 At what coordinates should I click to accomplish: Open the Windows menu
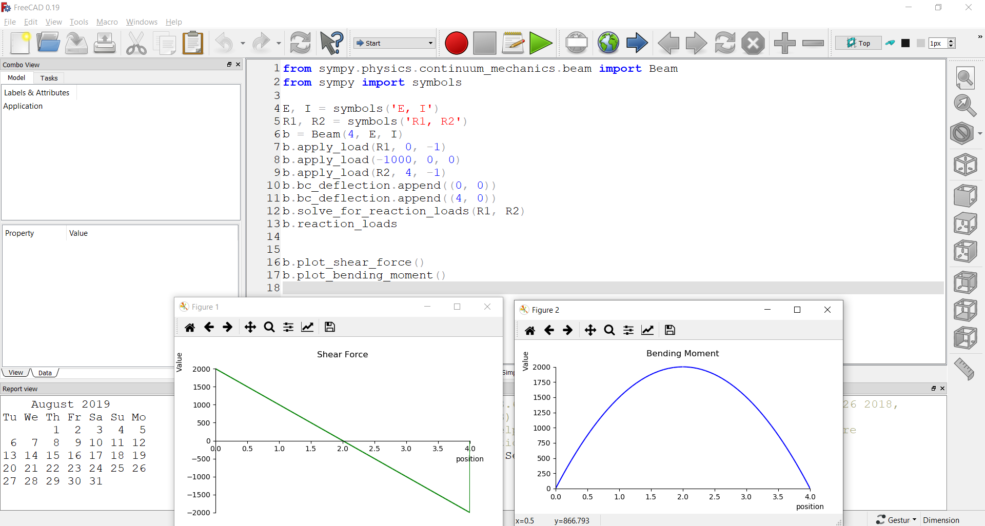[142, 22]
